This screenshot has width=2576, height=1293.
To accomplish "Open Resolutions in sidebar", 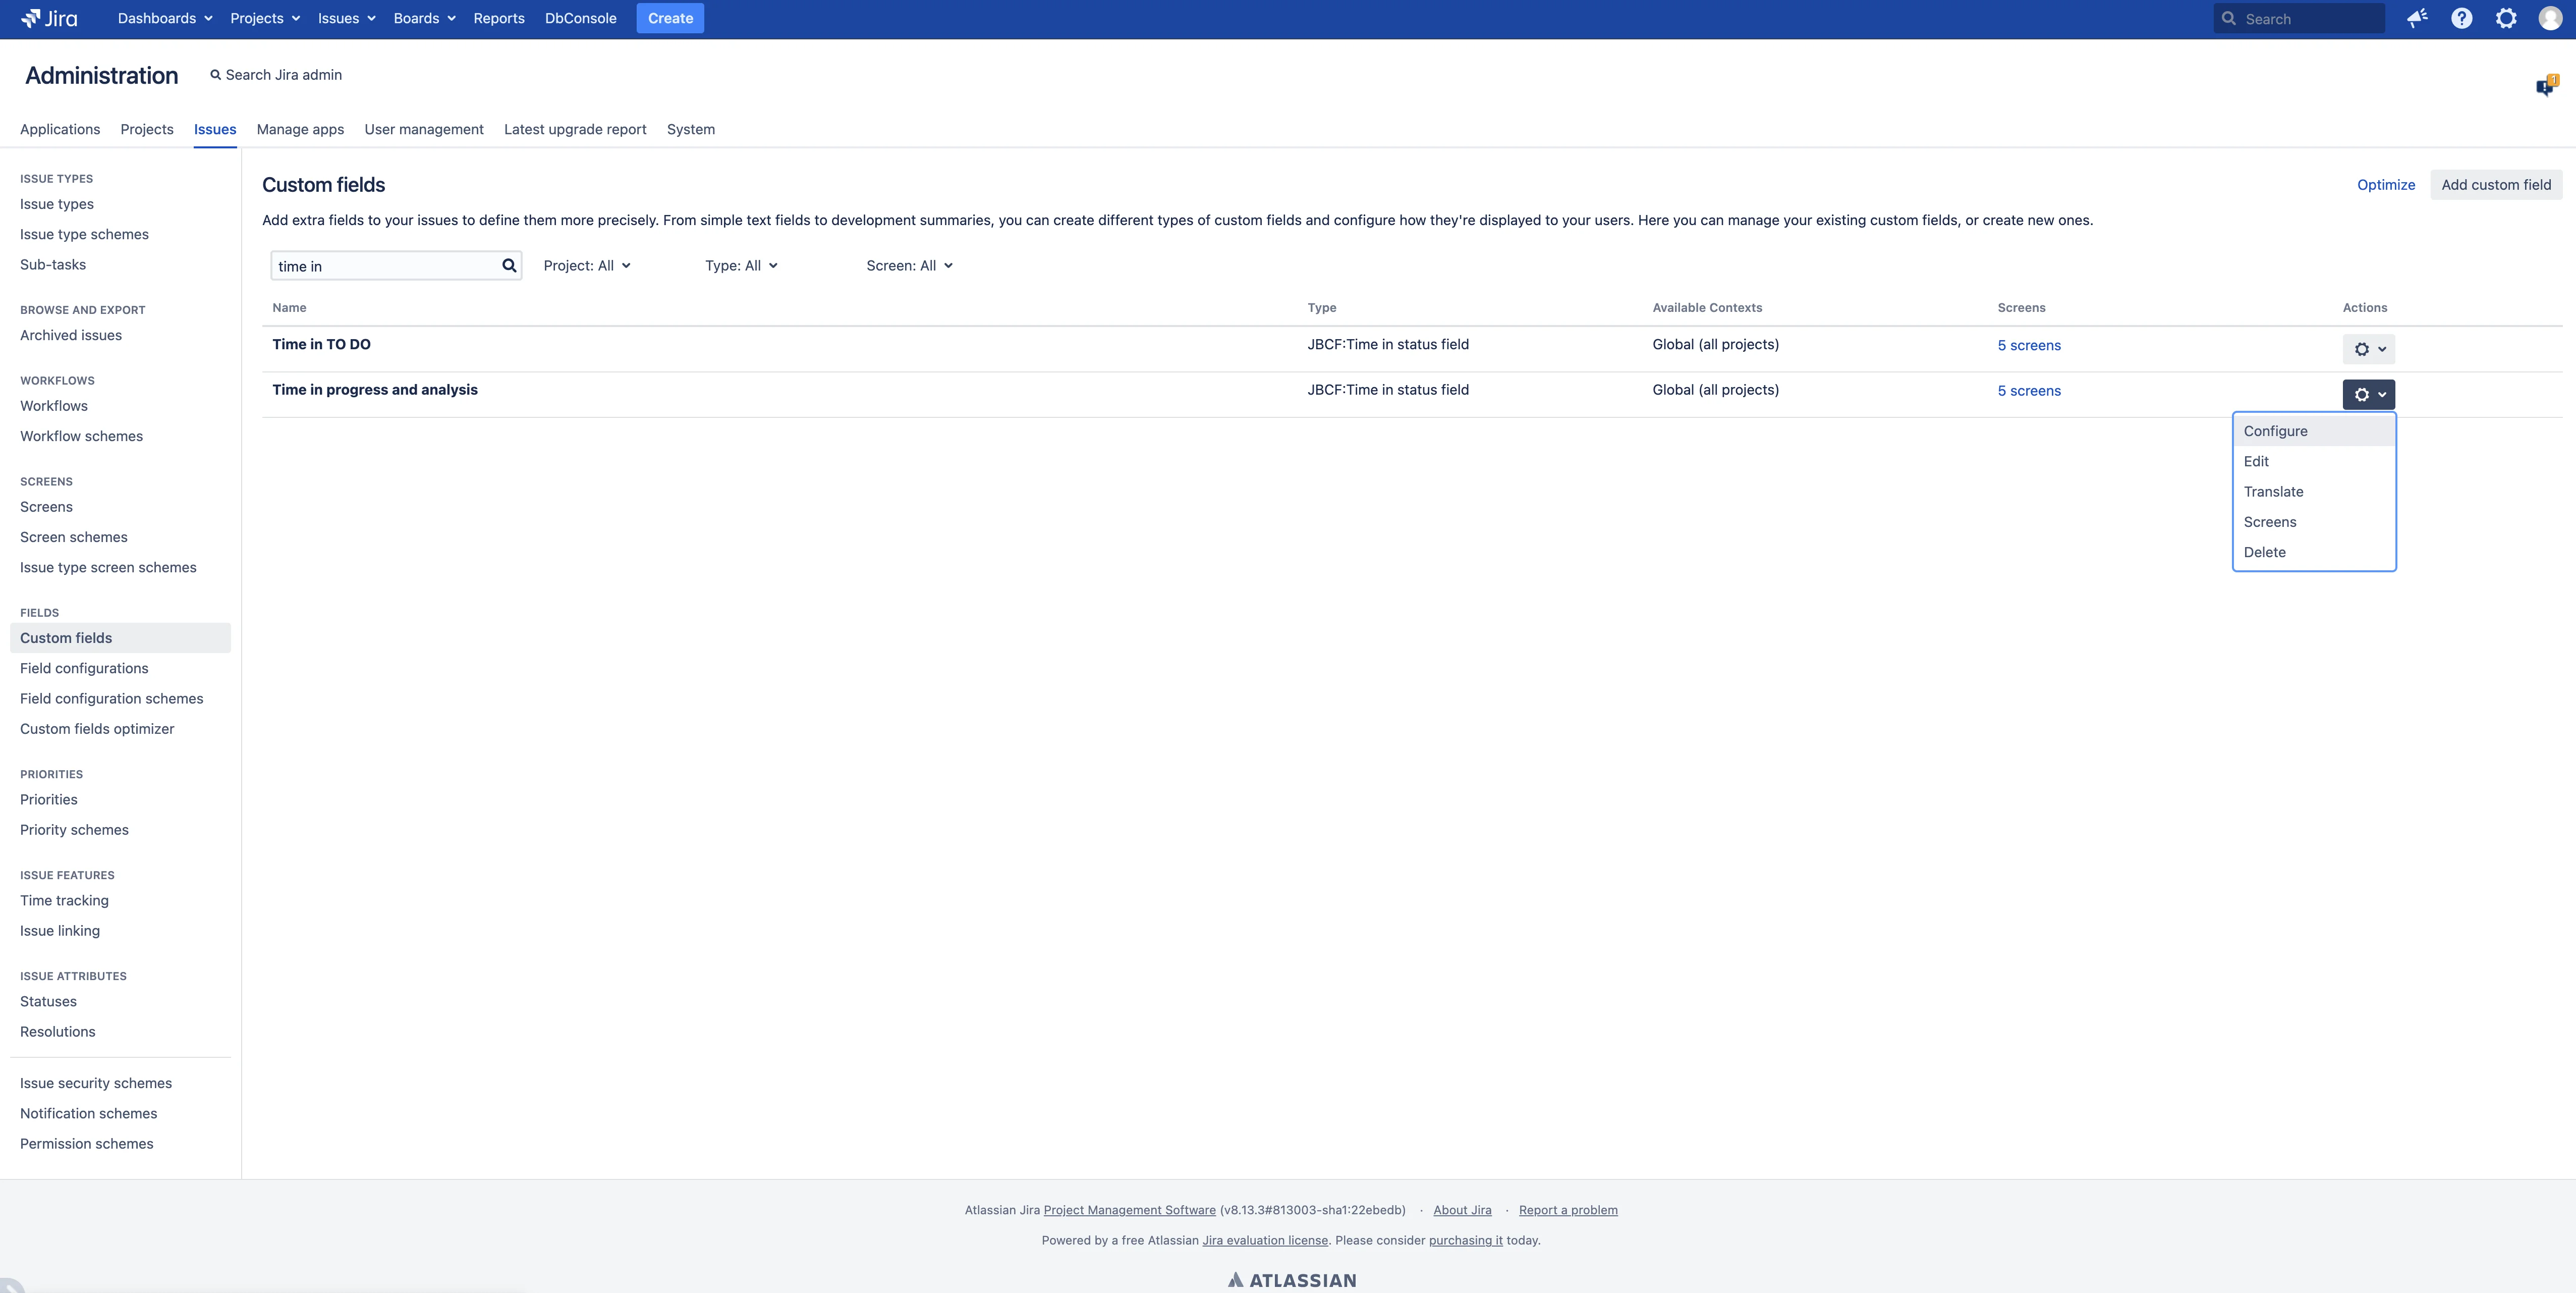I will [58, 1032].
